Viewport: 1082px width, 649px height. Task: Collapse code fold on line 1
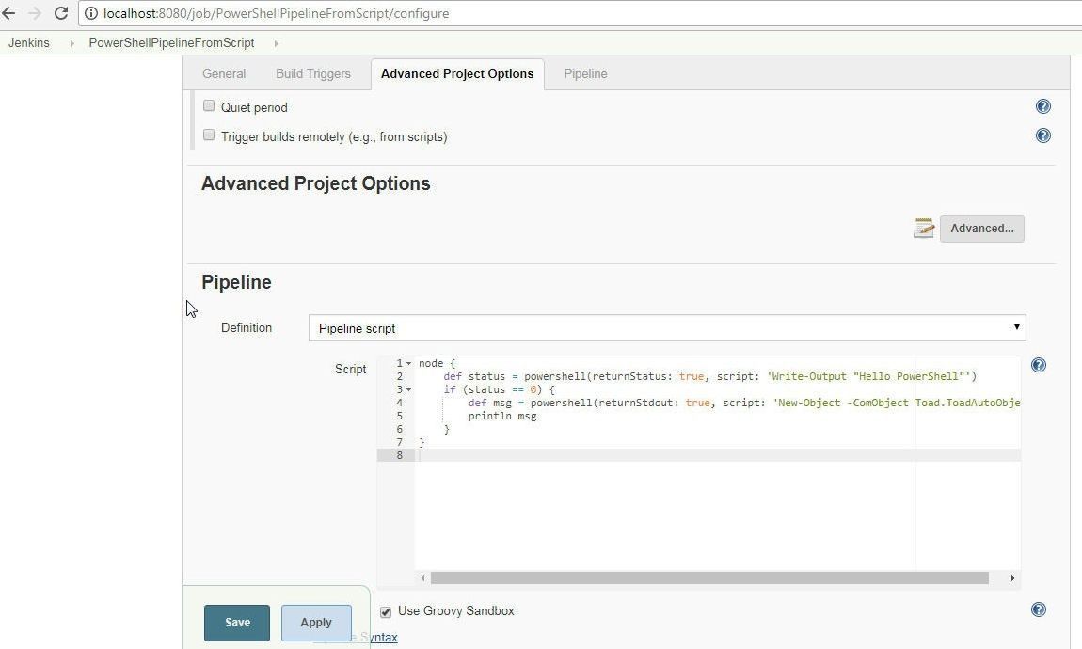point(408,363)
